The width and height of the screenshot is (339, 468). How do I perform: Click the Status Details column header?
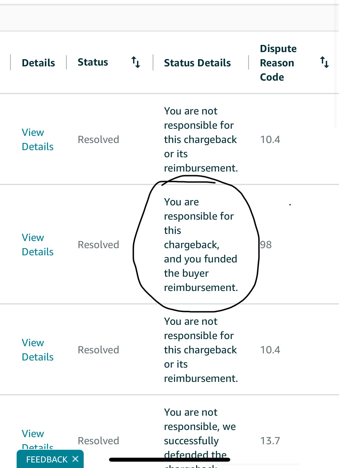pos(197,63)
